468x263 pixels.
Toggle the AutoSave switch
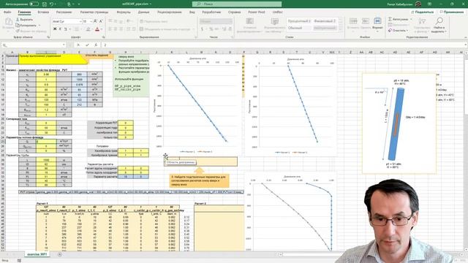click(34, 4)
